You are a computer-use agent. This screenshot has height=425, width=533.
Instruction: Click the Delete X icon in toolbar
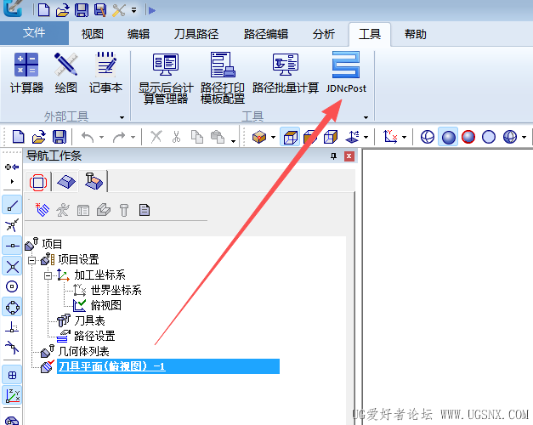(156, 137)
